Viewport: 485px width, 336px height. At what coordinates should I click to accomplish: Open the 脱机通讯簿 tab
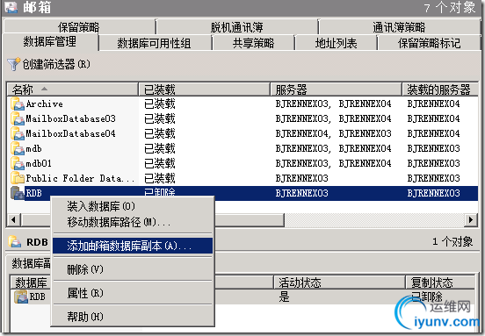click(x=236, y=27)
